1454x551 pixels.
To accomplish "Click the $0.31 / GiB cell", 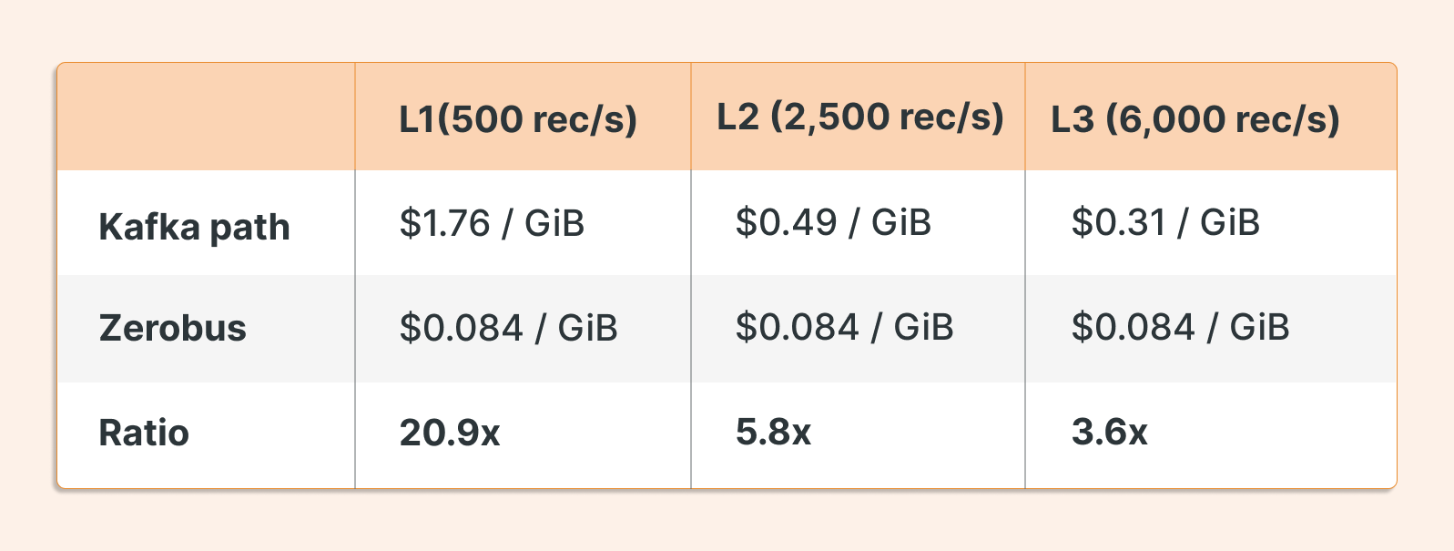I will click(x=1165, y=222).
